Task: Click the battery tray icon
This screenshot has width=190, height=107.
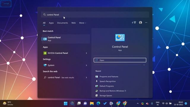Action: click(x=170, y=103)
